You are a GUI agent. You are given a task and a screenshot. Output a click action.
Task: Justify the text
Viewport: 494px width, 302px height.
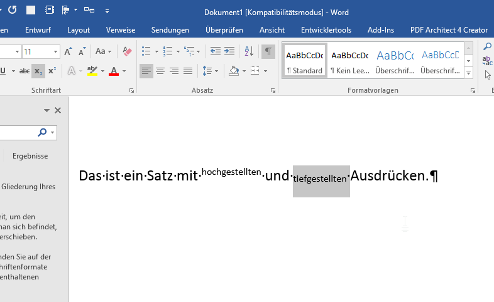(x=188, y=71)
